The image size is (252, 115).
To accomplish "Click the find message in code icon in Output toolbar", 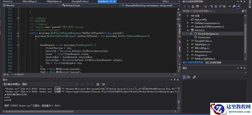I will (82, 84).
